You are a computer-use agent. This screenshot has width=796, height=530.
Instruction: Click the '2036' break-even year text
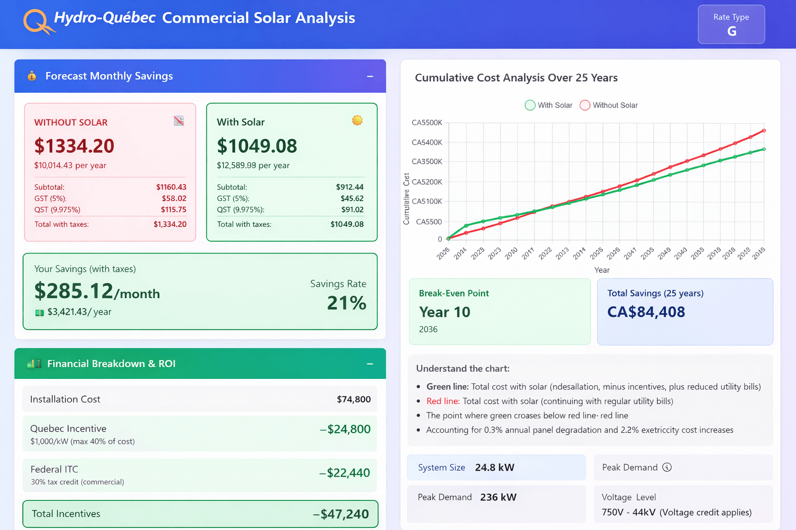(x=428, y=329)
